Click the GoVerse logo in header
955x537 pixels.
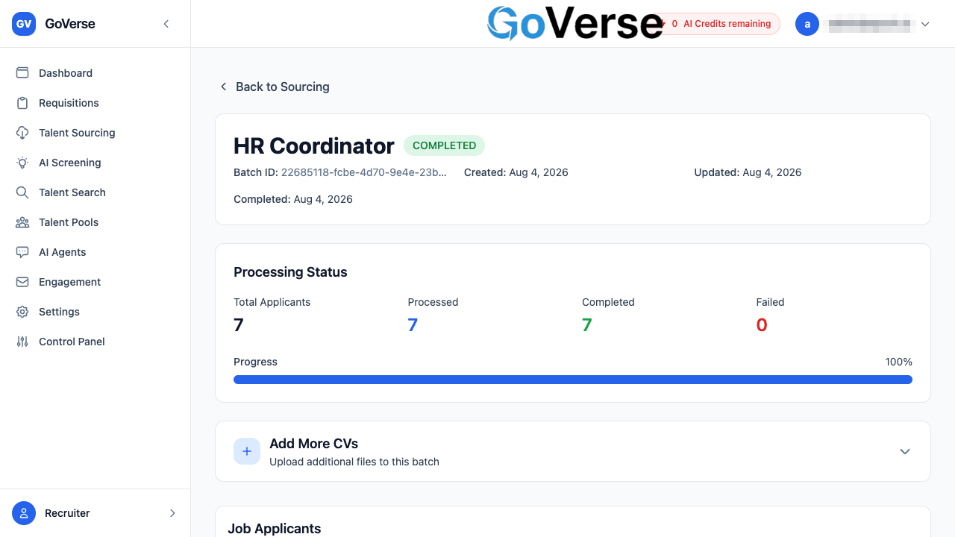click(574, 23)
